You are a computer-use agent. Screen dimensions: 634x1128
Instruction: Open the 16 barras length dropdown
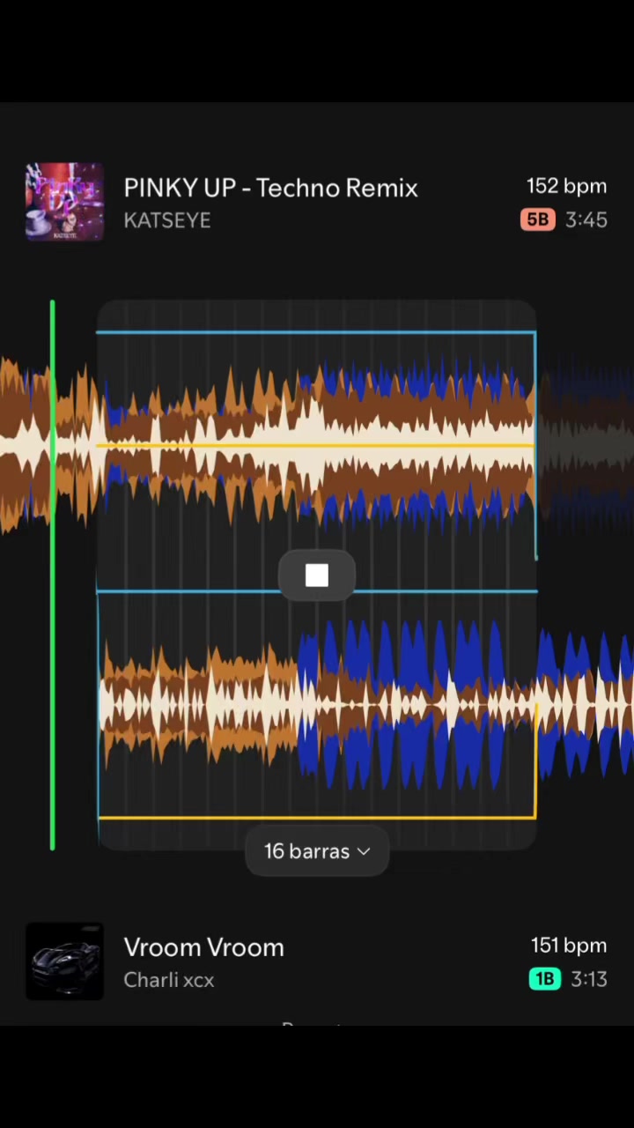click(x=317, y=851)
